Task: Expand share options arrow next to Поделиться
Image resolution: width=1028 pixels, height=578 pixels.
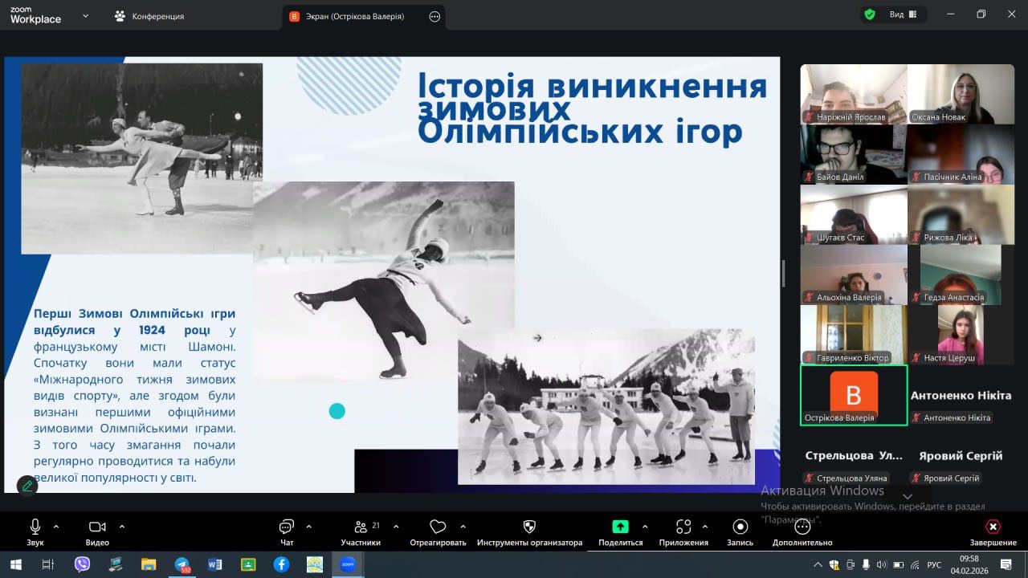Action: point(645,527)
